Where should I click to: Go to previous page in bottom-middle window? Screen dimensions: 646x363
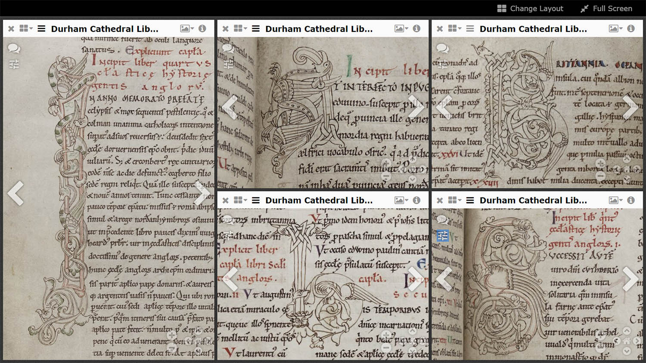(230, 279)
